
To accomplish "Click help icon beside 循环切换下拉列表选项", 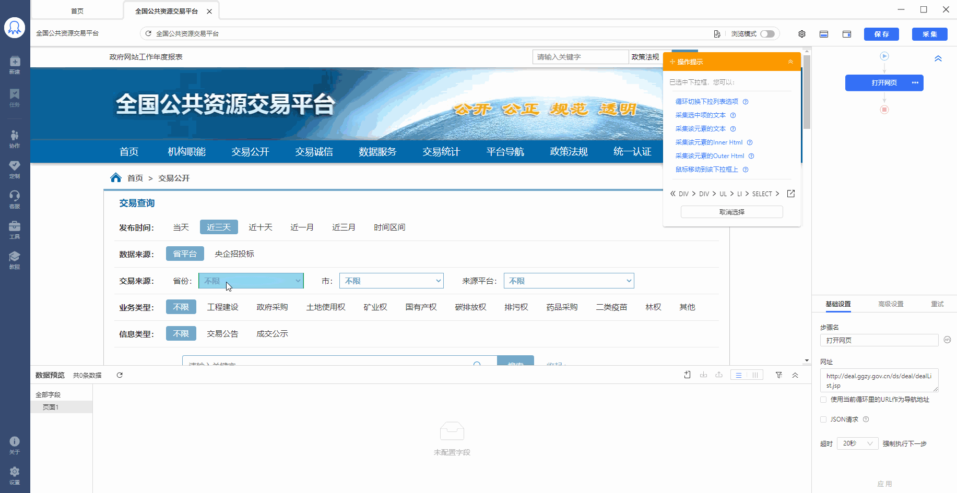I will [x=746, y=102].
